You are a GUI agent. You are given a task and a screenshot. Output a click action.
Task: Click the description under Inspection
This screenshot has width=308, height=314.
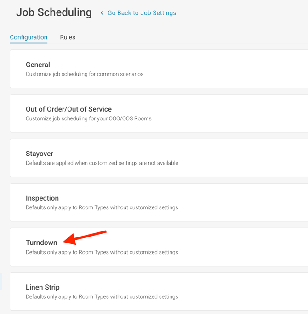point(102,207)
